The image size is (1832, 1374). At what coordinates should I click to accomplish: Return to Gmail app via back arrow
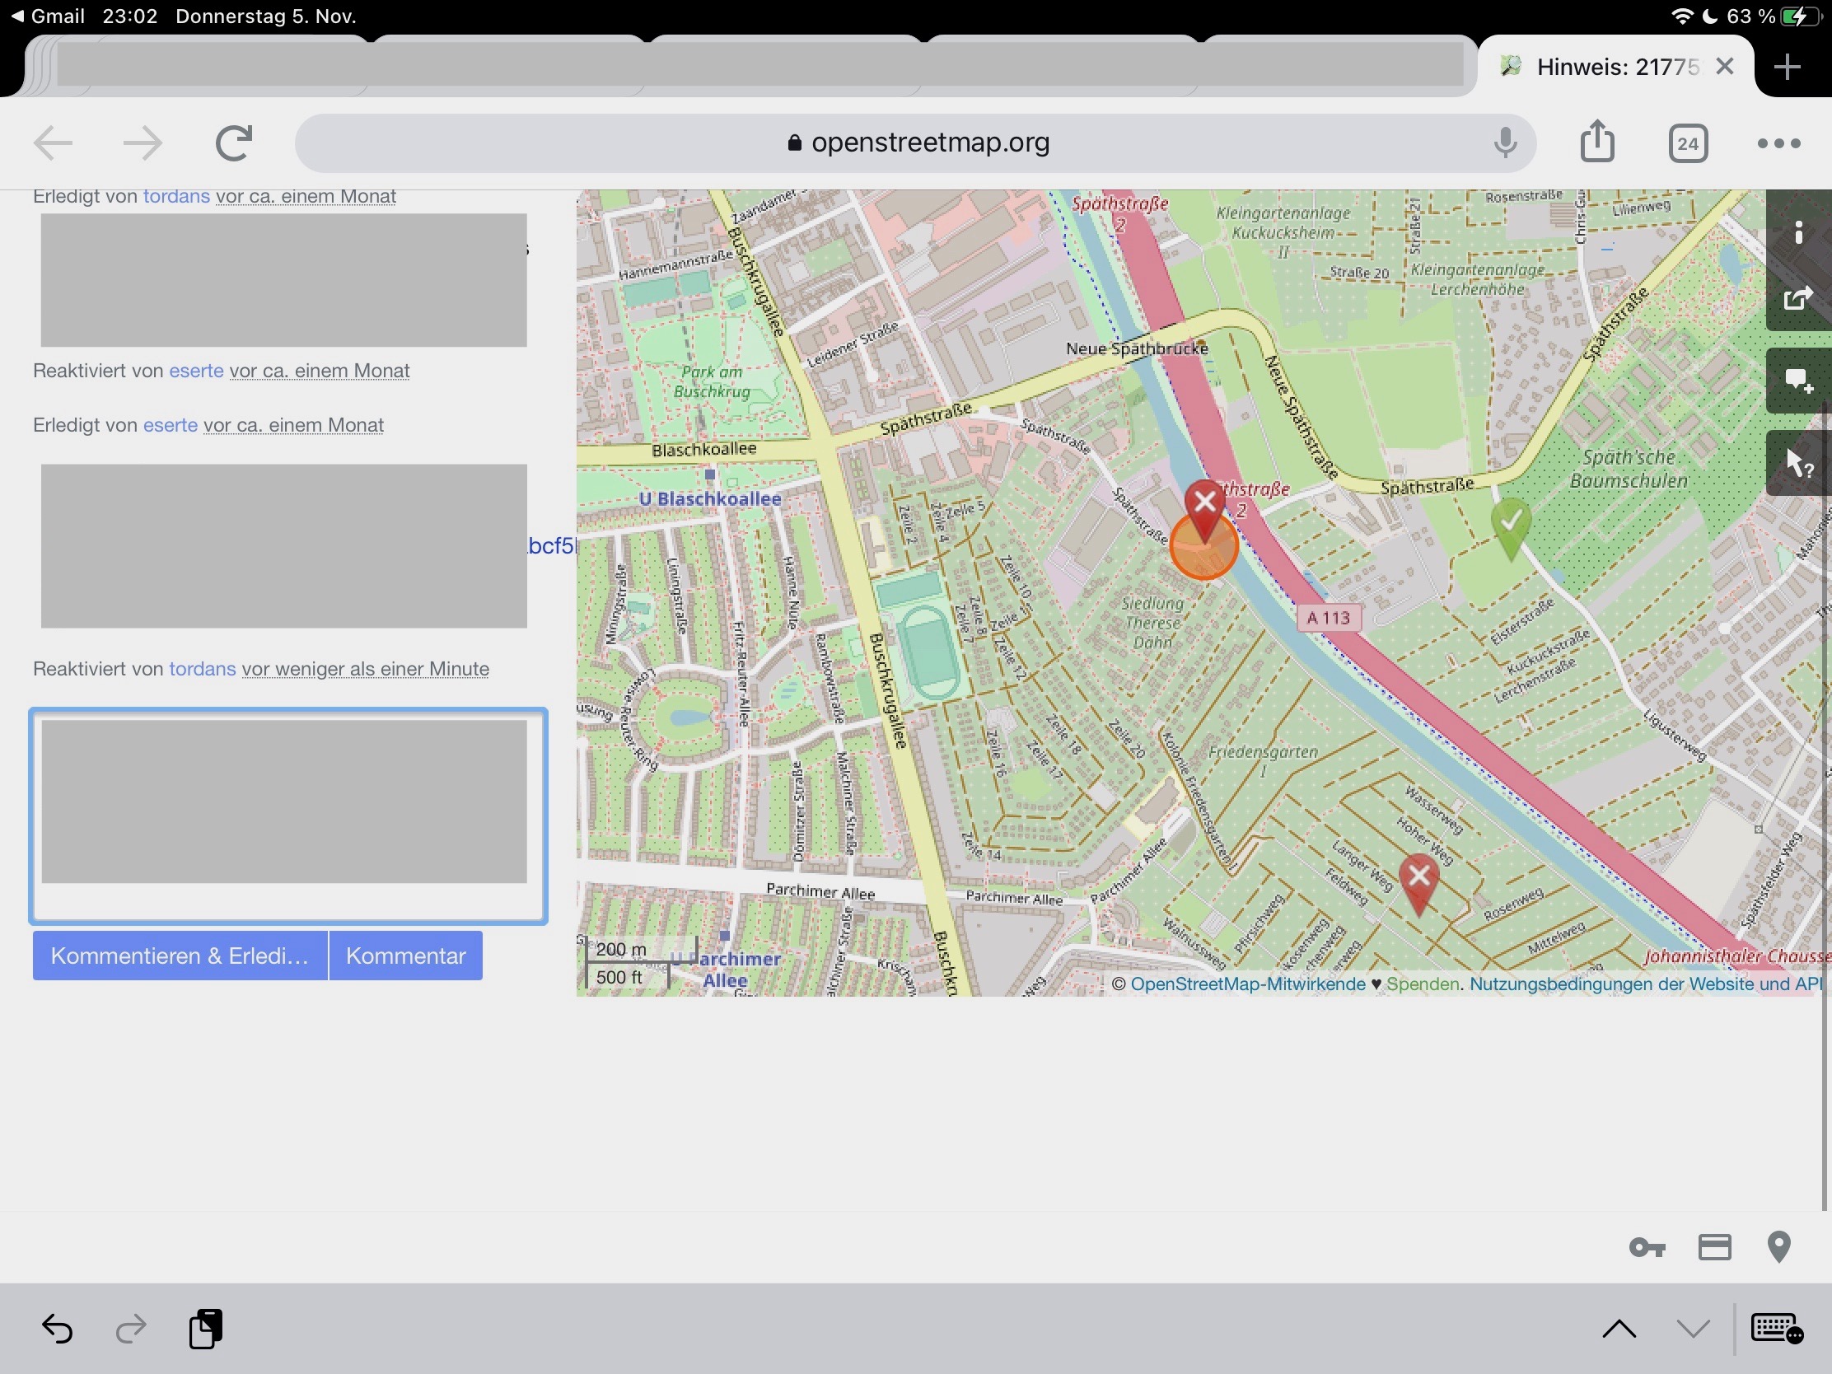click(47, 16)
